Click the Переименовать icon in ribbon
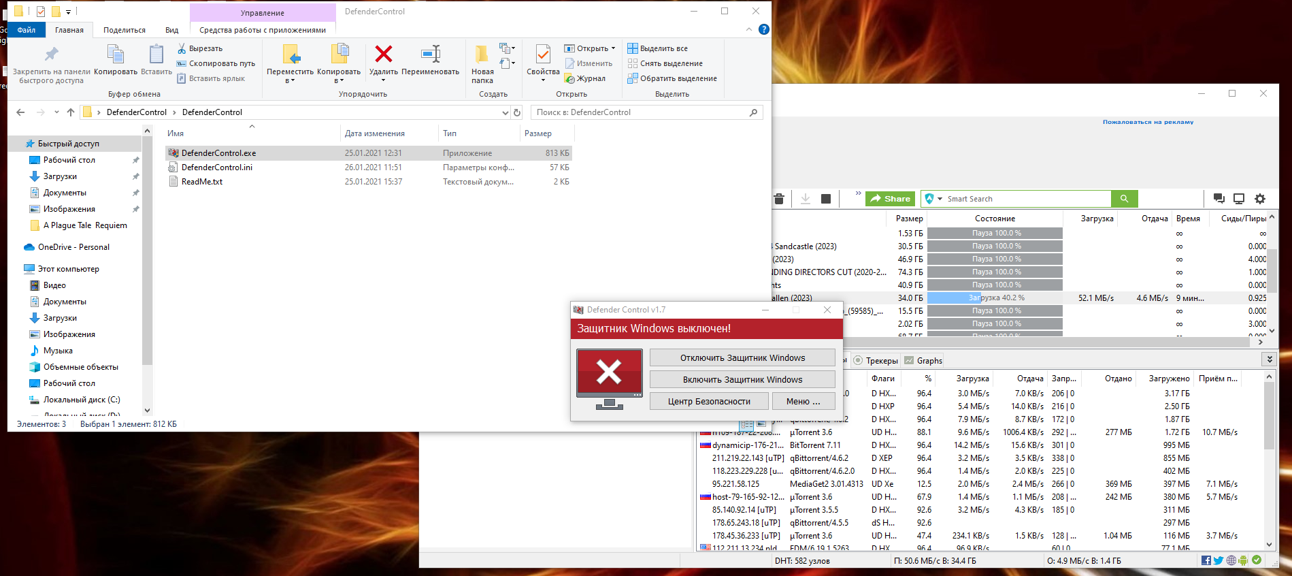Image resolution: width=1292 pixels, height=576 pixels. [x=430, y=54]
